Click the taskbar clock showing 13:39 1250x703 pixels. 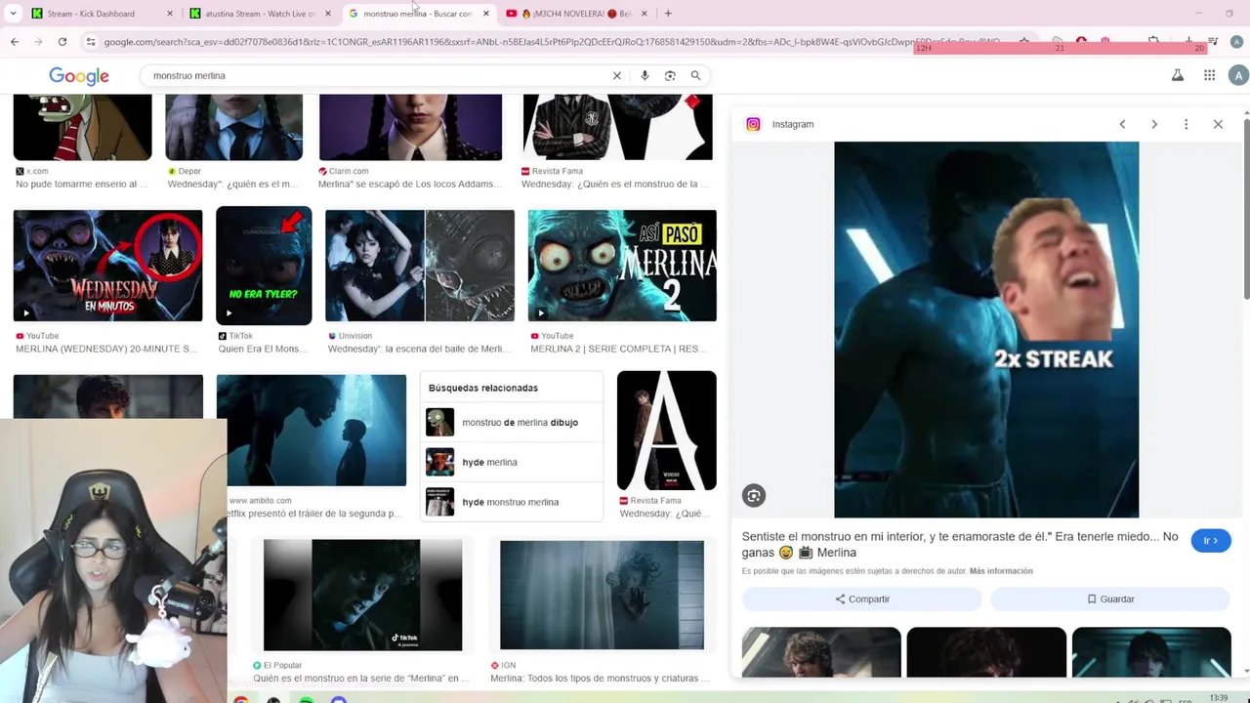click(x=1219, y=697)
